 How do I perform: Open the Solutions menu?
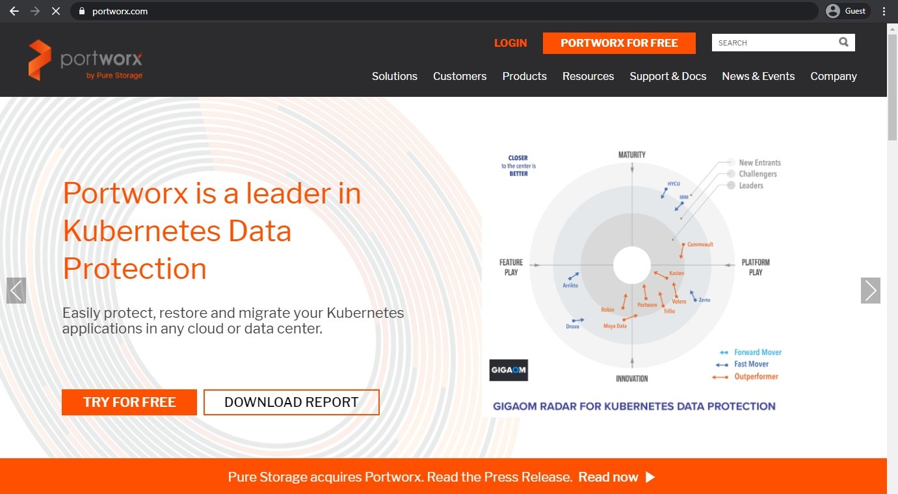point(395,76)
